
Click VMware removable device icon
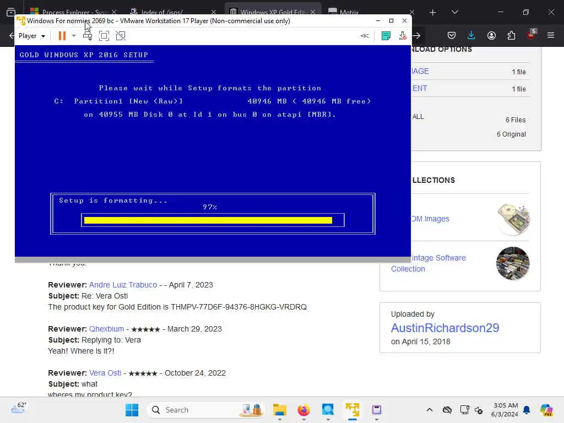tap(403, 36)
